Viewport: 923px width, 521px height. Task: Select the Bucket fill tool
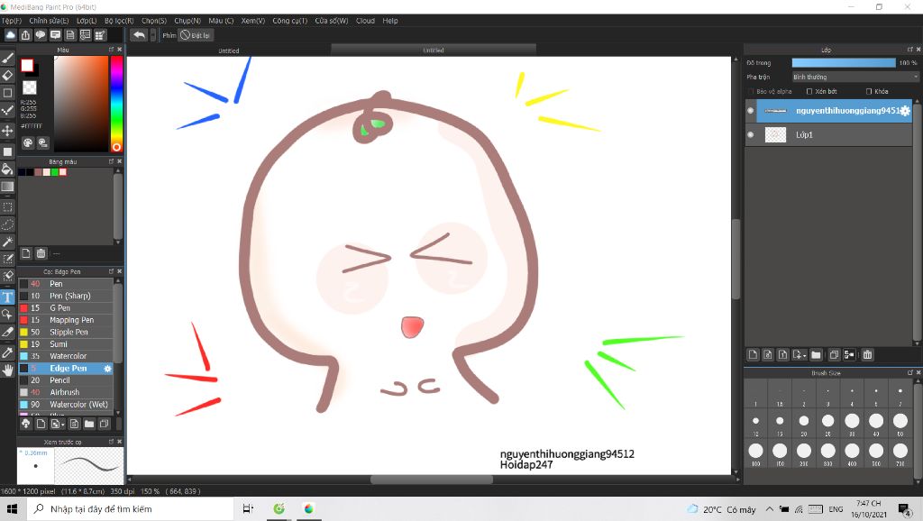click(x=7, y=169)
